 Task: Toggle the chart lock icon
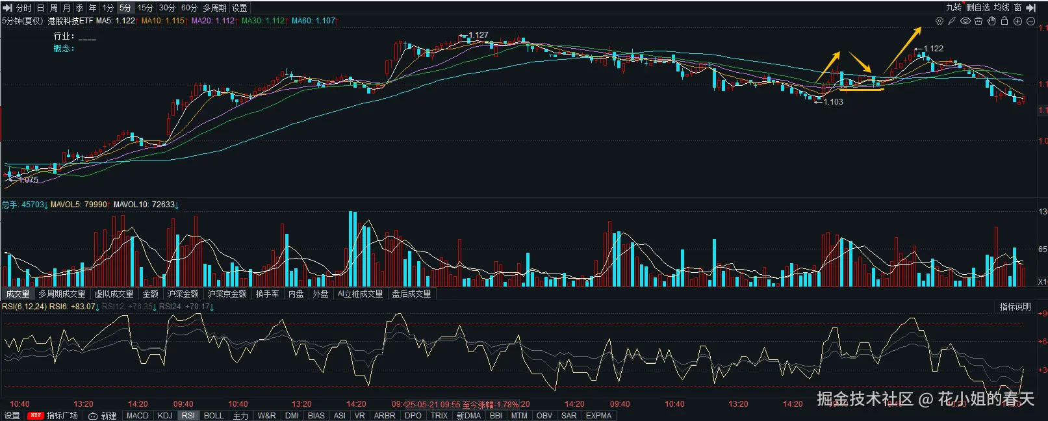1004,21
